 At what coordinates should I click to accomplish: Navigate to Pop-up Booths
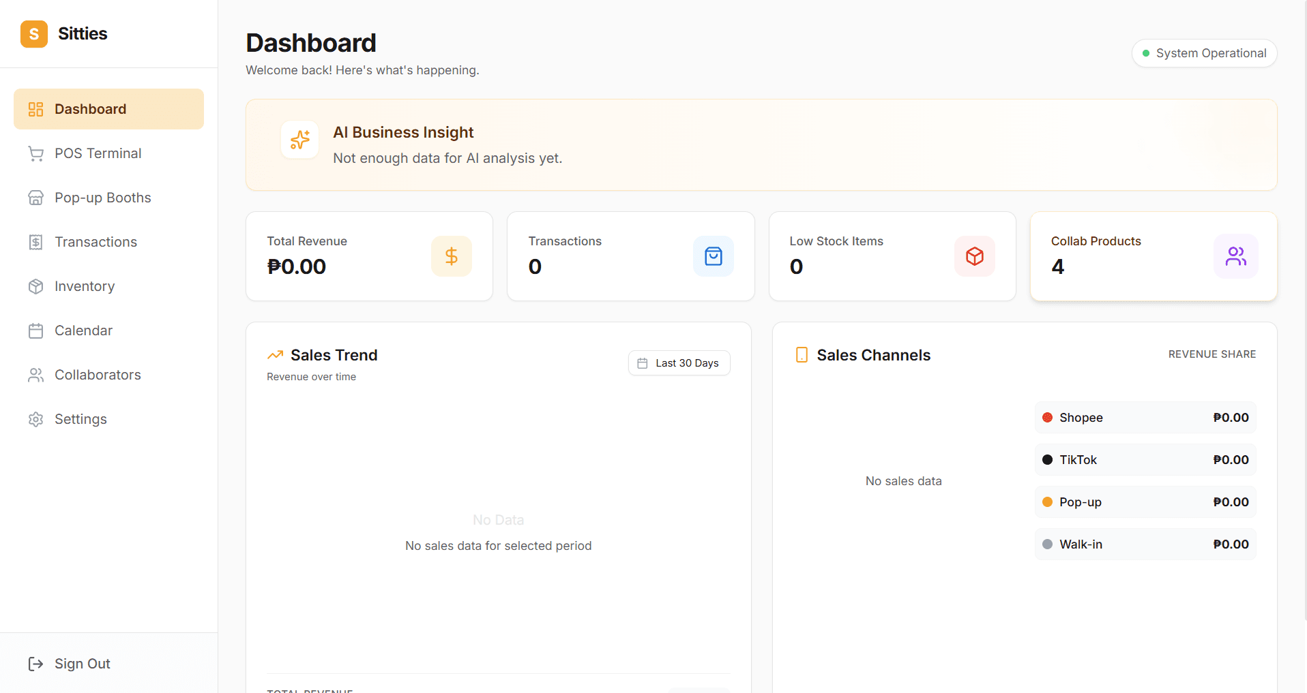click(x=108, y=198)
